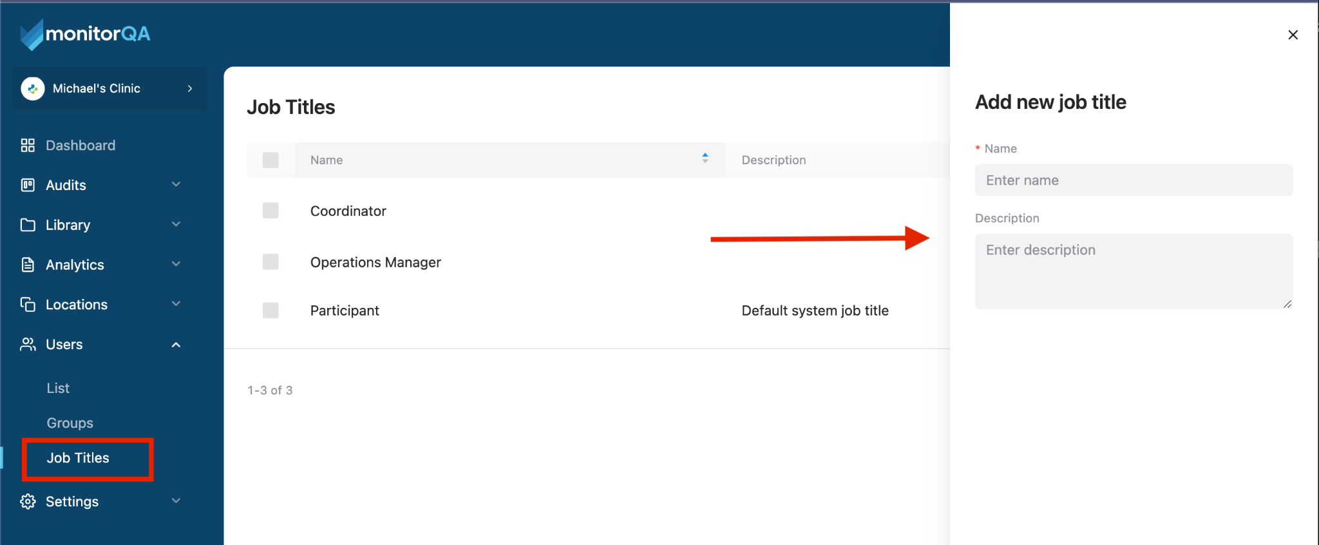Screen dimensions: 1319x545
Task: Sort the table by Name column
Action: pyautogui.click(x=705, y=158)
